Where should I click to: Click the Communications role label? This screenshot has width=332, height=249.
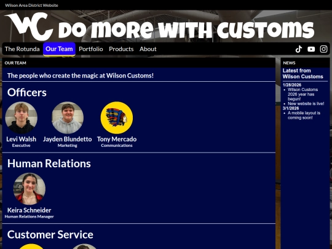click(117, 146)
